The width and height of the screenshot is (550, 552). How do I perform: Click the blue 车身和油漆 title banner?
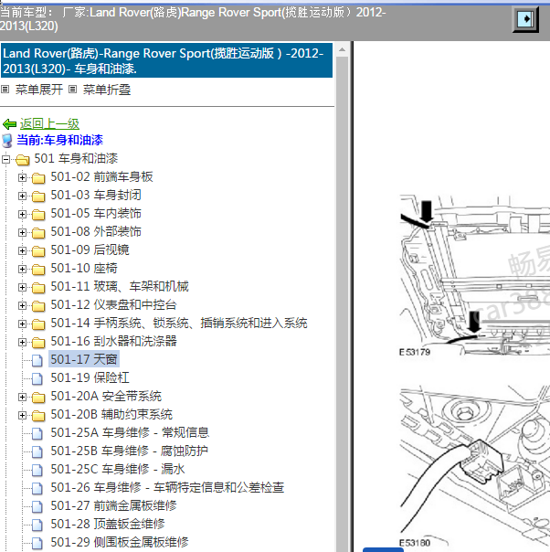166,60
